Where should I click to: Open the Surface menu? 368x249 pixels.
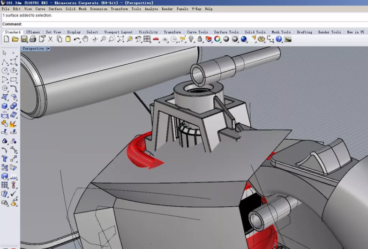(55, 9)
